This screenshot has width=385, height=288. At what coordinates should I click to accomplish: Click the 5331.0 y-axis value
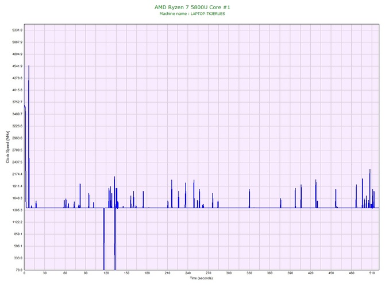(17, 30)
